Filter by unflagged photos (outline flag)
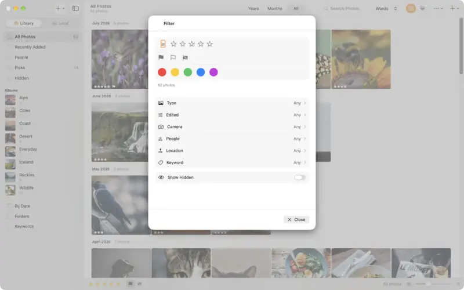Image resolution: width=464 pixels, height=290 pixels. coord(173,57)
